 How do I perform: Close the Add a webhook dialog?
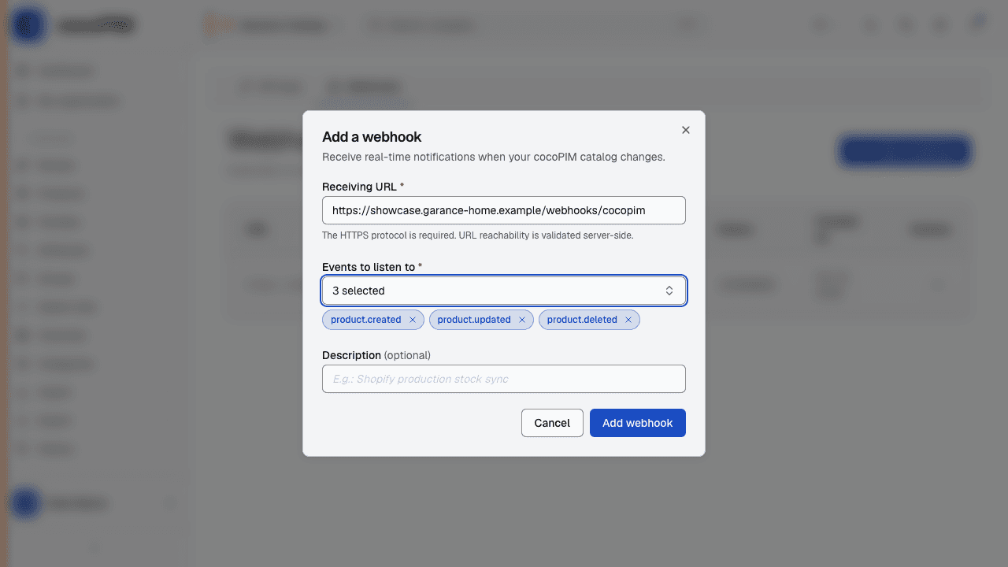[x=686, y=130]
